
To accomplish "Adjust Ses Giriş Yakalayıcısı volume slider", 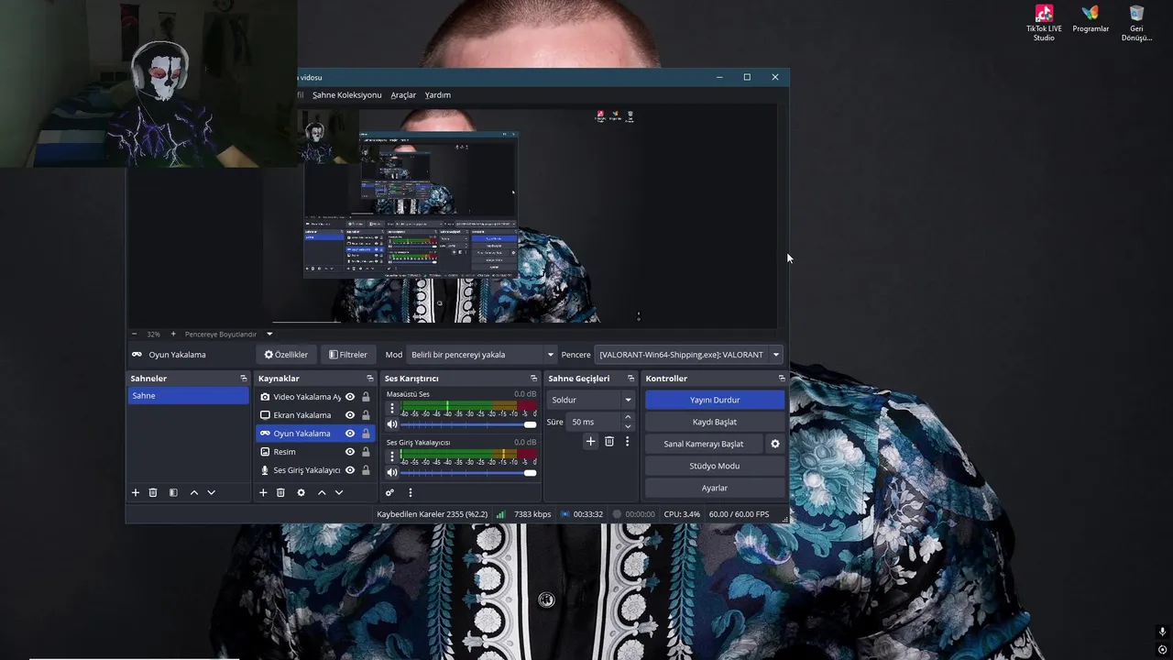I will click(467, 472).
